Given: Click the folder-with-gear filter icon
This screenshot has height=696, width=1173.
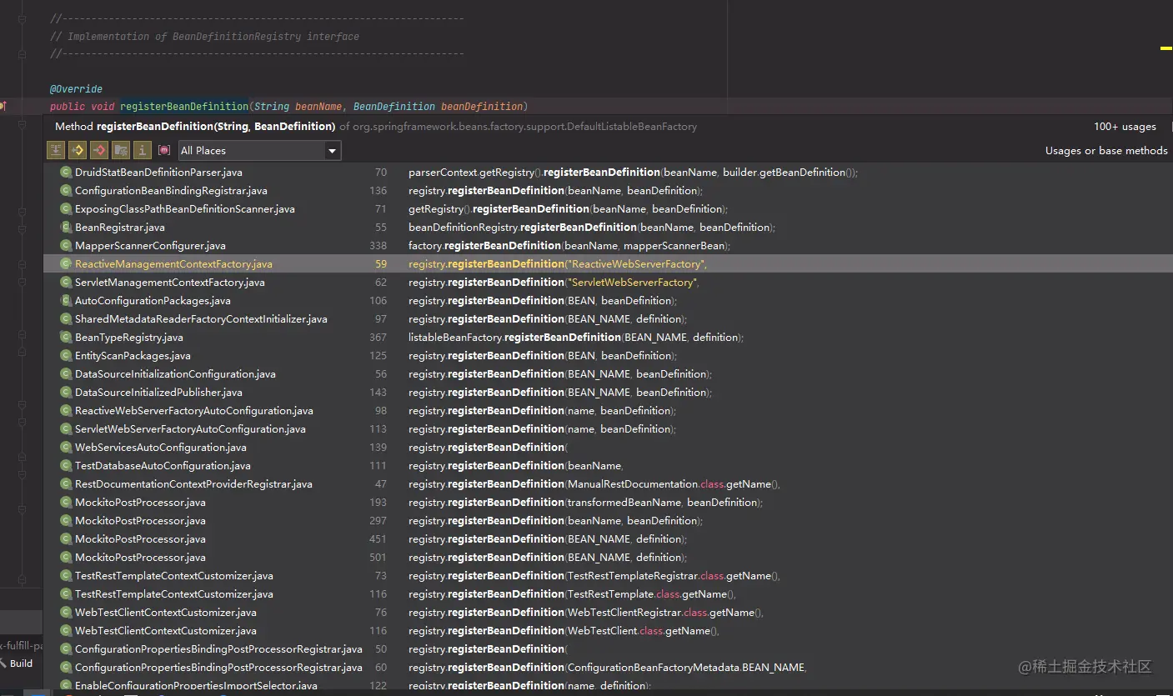Looking at the screenshot, I should 121,150.
